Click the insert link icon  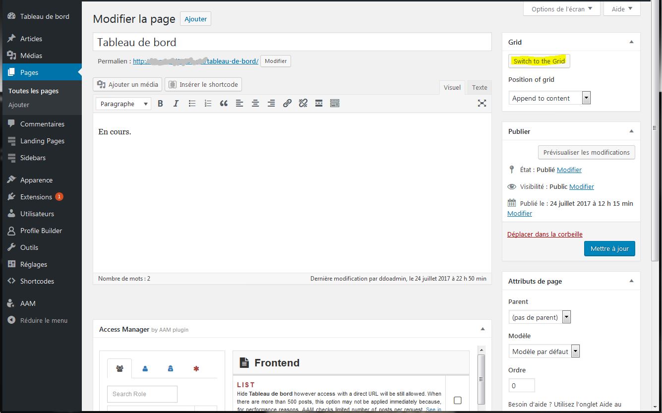click(x=287, y=104)
